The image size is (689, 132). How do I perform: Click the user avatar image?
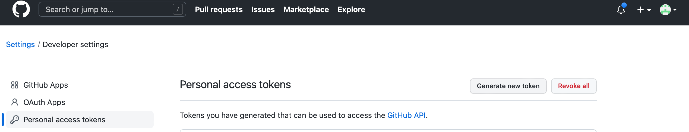tap(665, 10)
